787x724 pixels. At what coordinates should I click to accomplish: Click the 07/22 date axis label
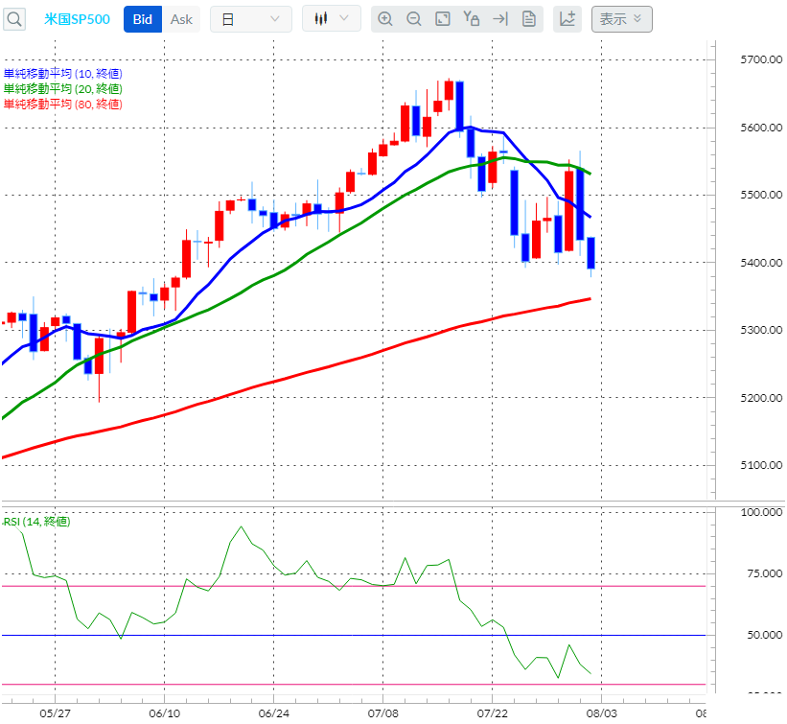click(493, 713)
